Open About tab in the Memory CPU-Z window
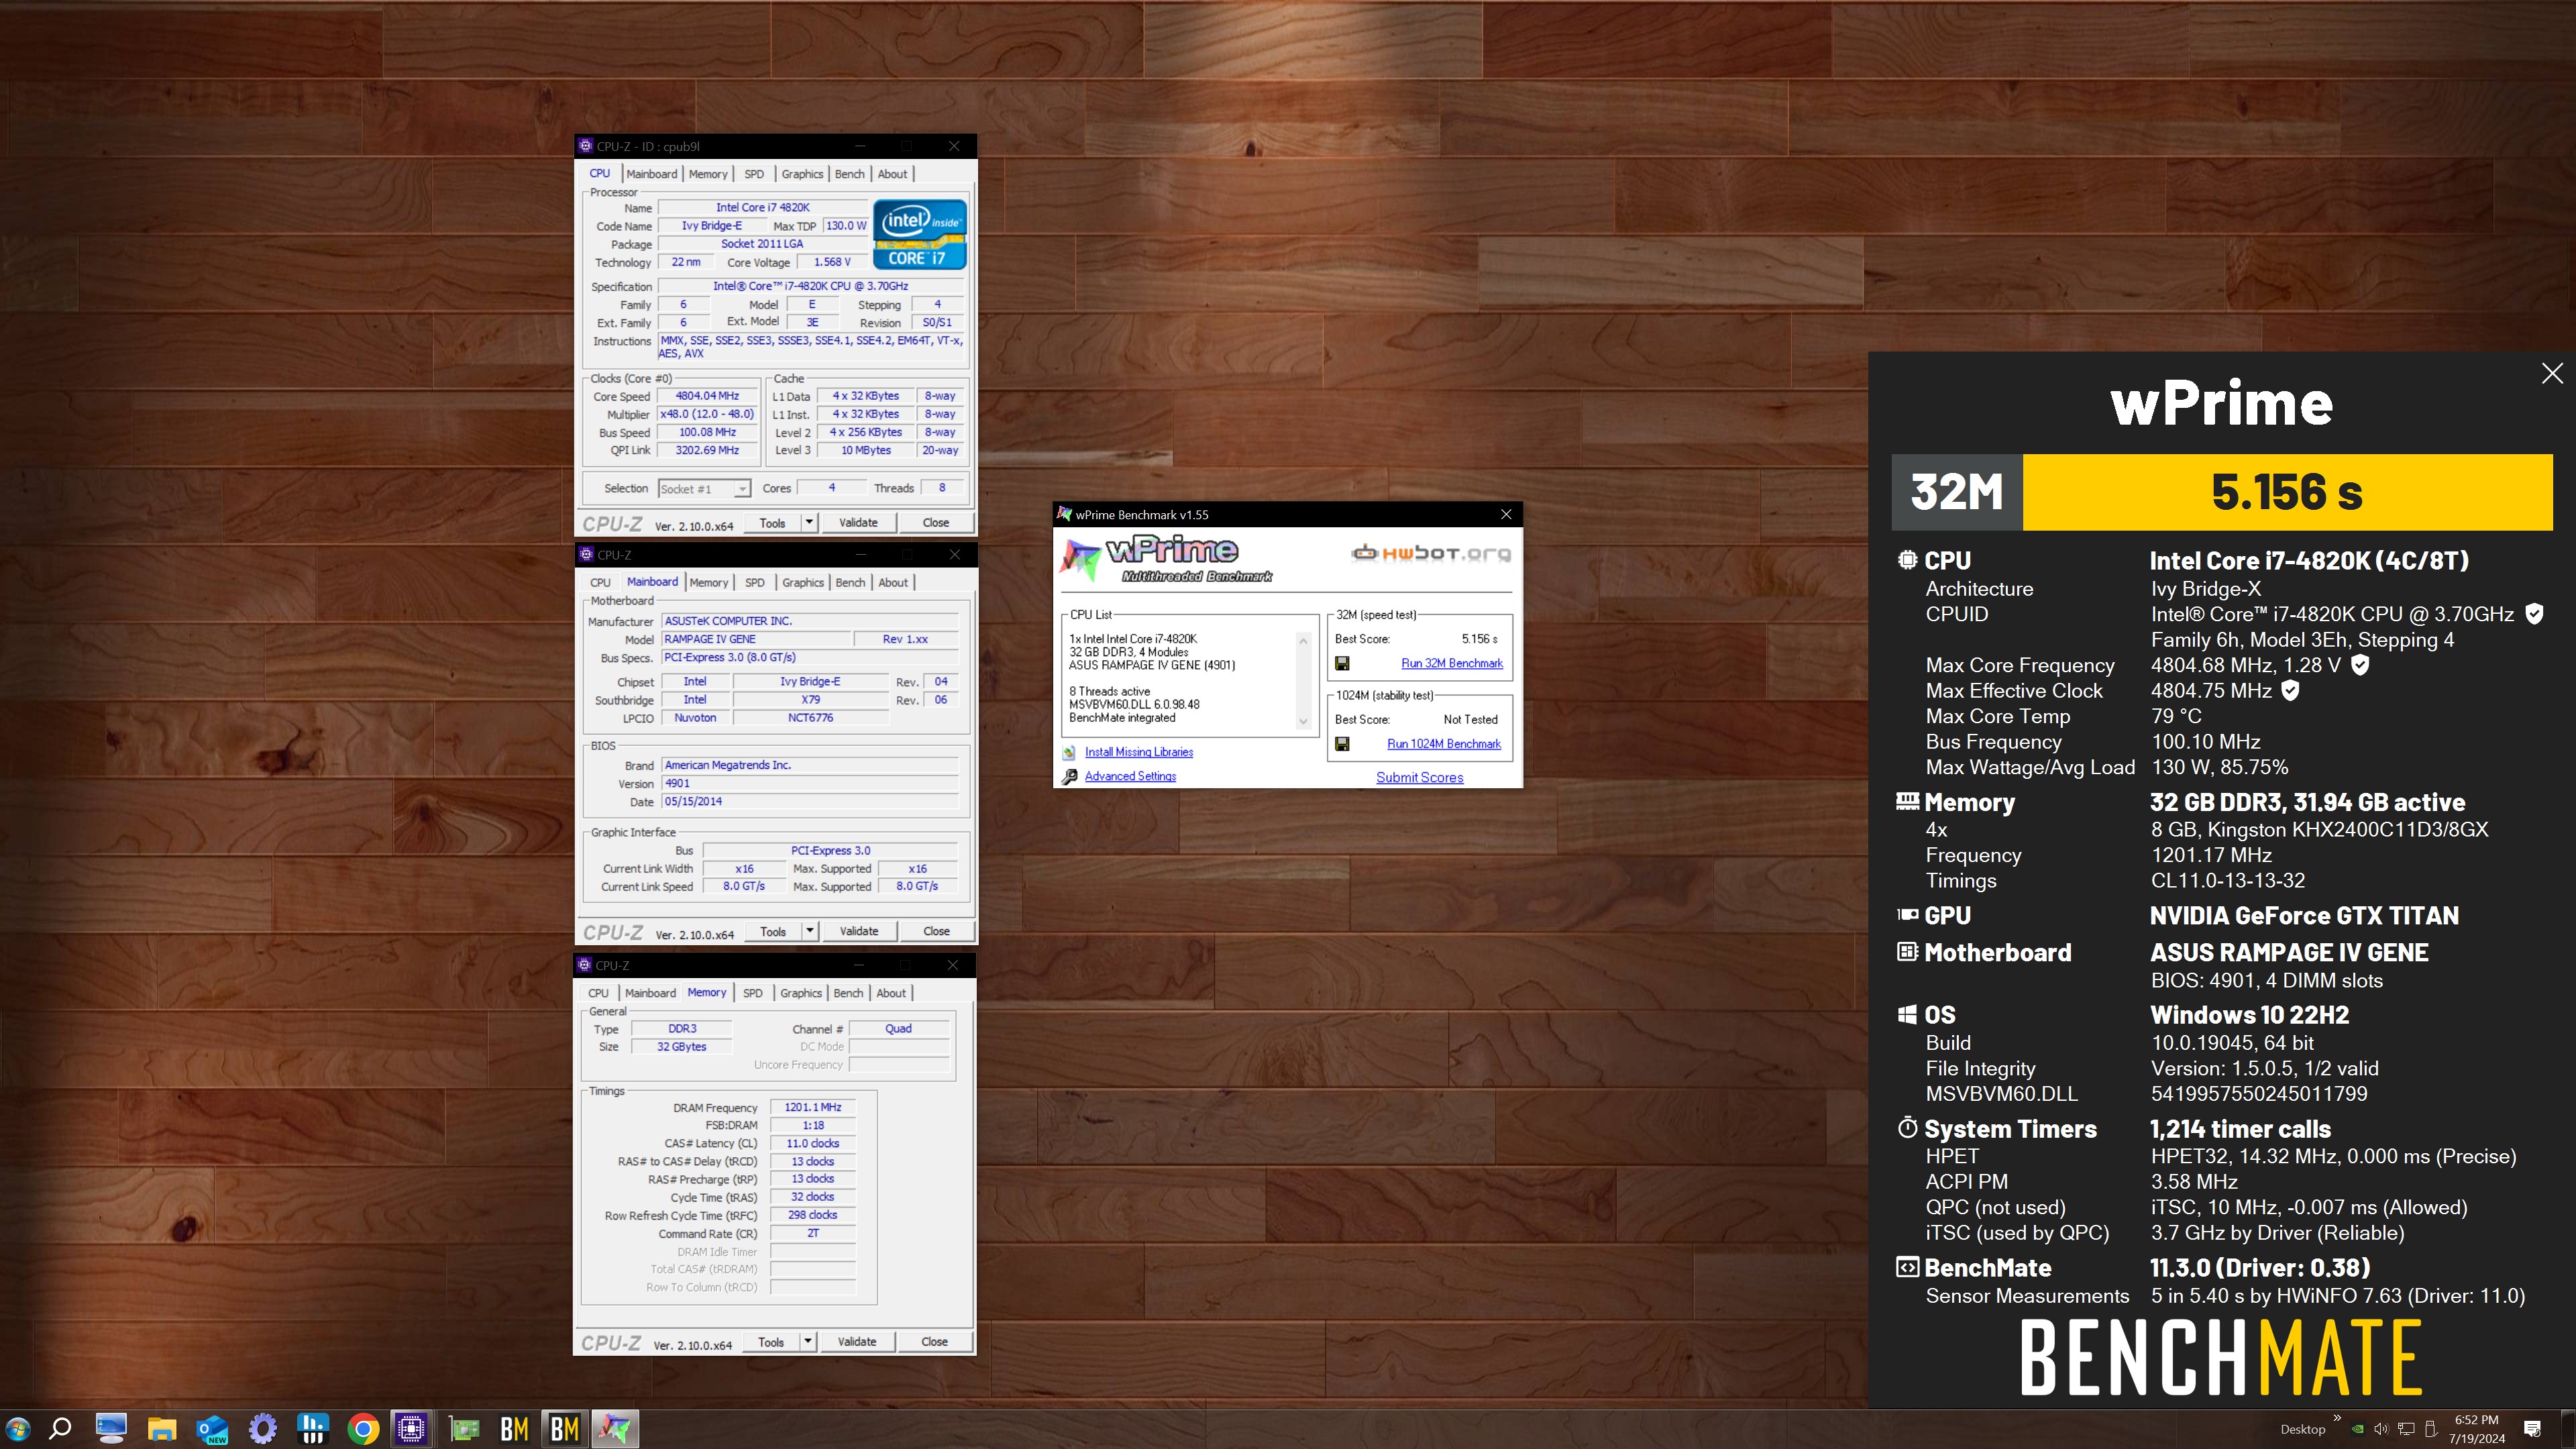This screenshot has width=2576, height=1449. click(891, 993)
